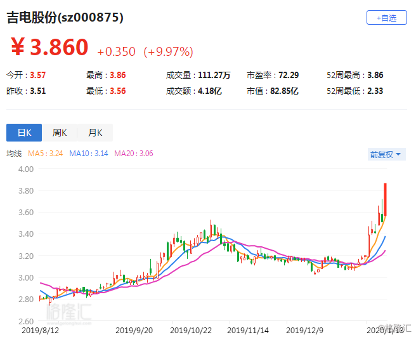The height and width of the screenshot is (337, 416).
Task: Click 52周最低 value 2.33
Action: [x=375, y=91]
